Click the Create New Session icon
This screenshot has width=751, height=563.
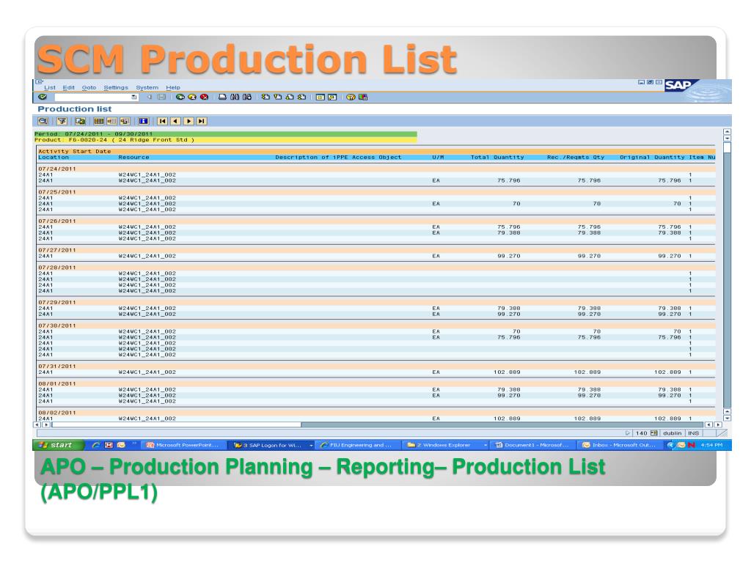[320, 97]
